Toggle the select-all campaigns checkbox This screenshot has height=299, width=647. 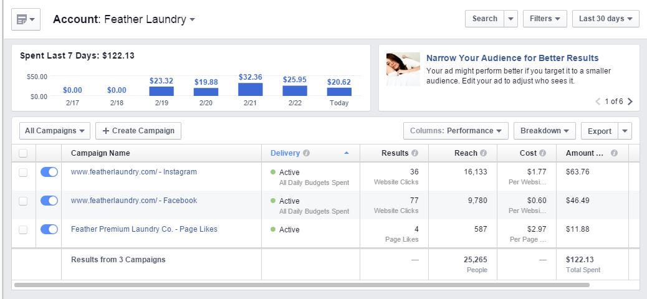click(x=23, y=153)
